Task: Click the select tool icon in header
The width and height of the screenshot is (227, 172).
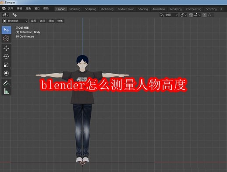Action: coord(15,15)
